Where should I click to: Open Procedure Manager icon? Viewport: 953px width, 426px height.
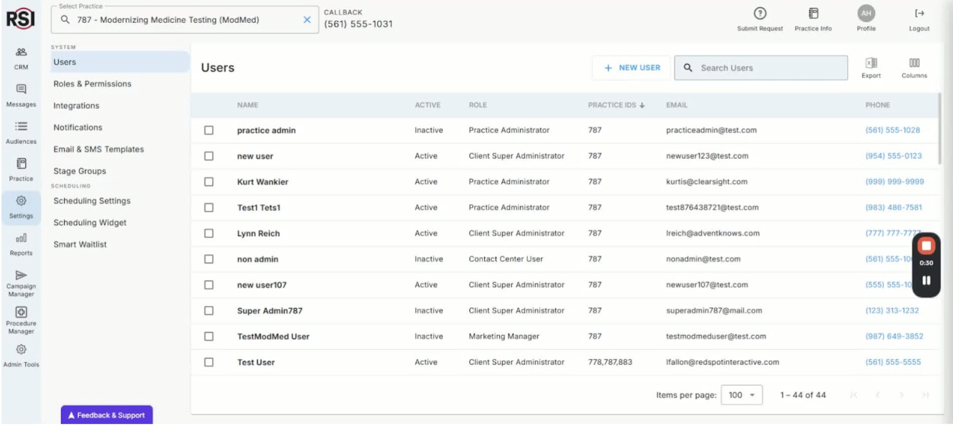coord(21,312)
